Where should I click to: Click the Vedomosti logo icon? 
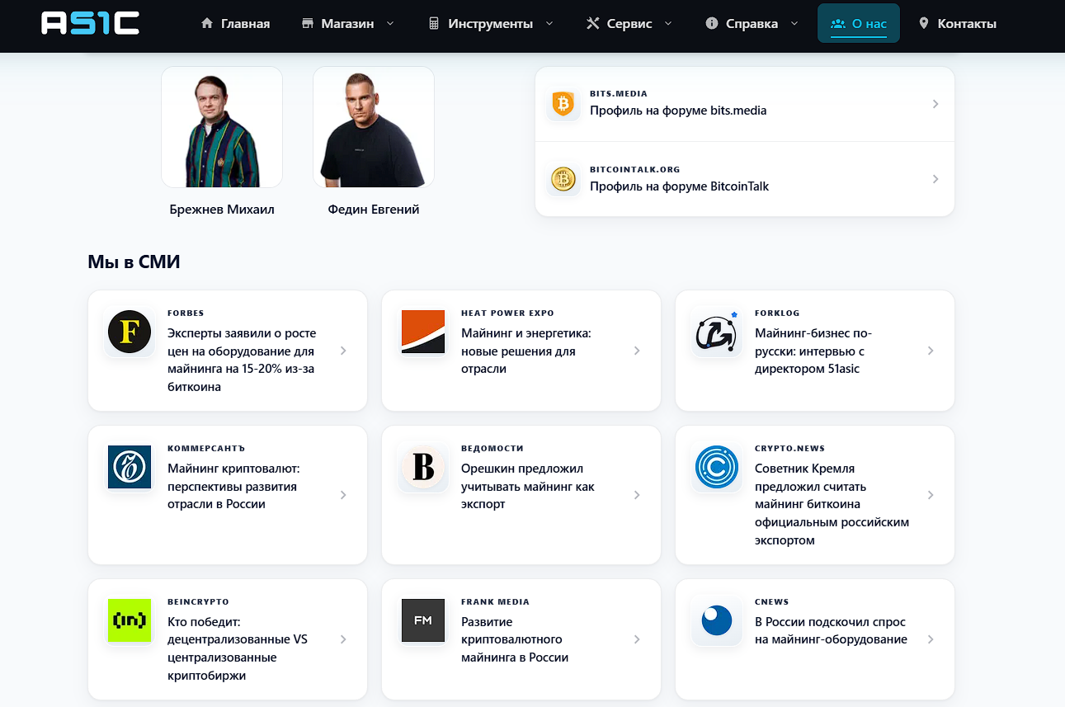pyautogui.click(x=423, y=467)
